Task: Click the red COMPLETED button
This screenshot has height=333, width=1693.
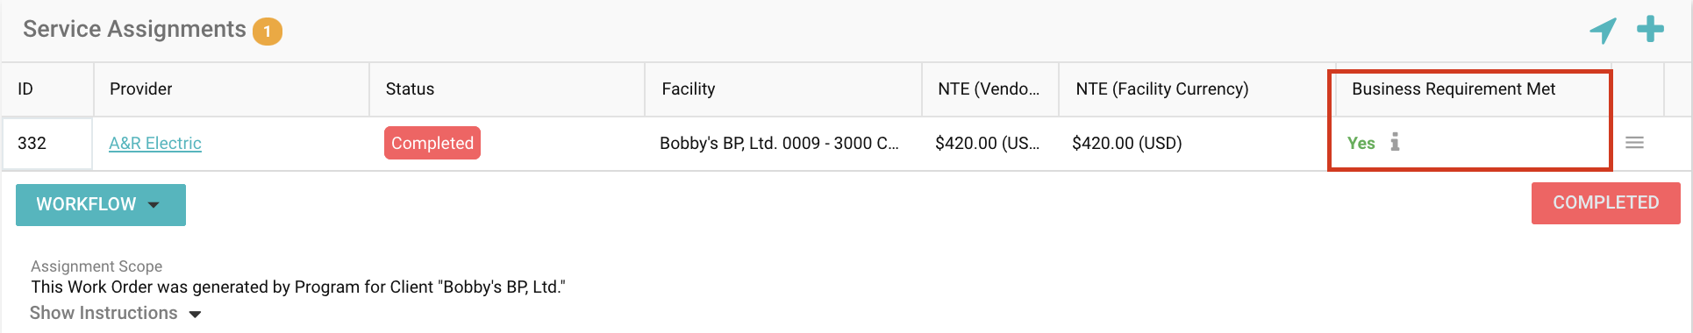Action: click(1605, 202)
